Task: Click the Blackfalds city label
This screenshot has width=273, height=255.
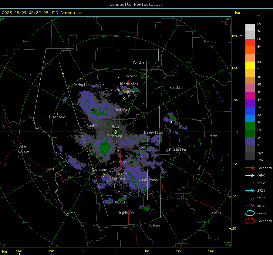Action: click(129, 84)
